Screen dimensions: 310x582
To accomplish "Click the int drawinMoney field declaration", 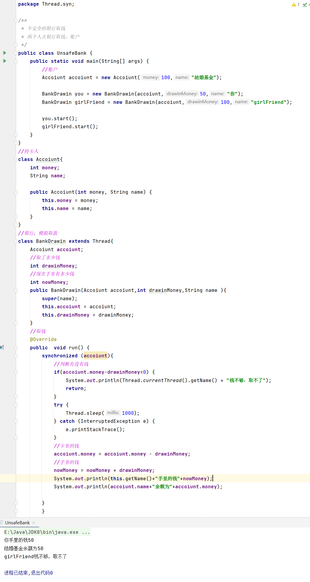I will (54, 266).
